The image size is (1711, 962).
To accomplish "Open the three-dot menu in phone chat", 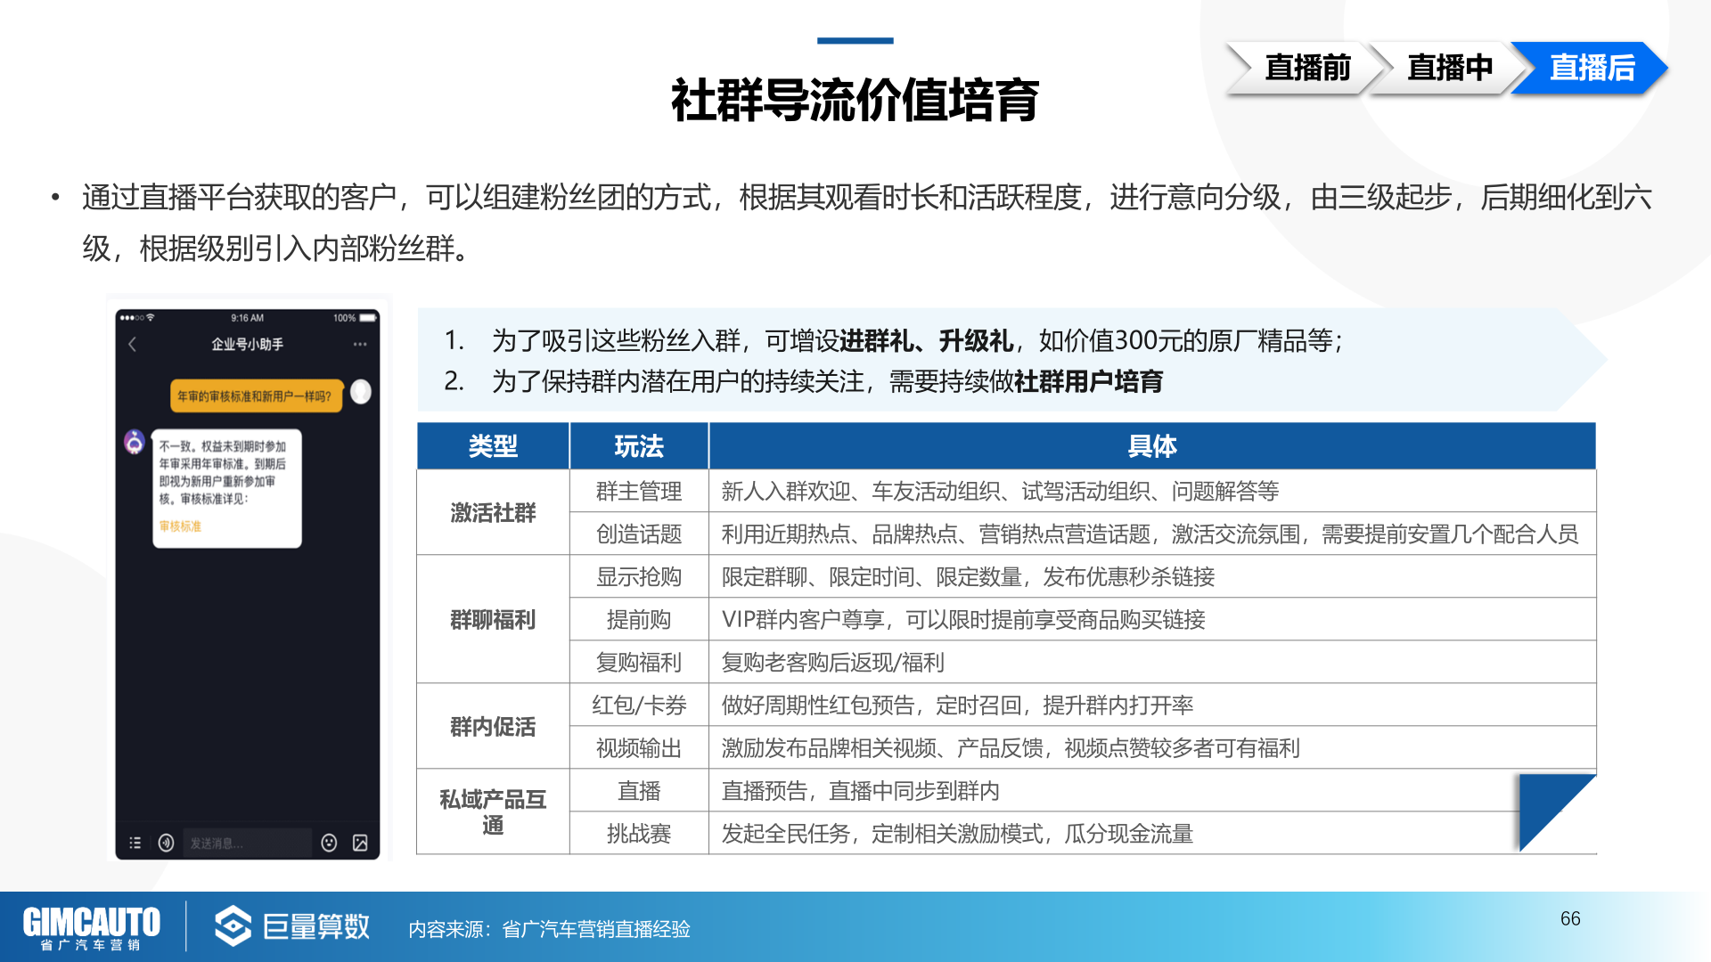I will coord(360,344).
